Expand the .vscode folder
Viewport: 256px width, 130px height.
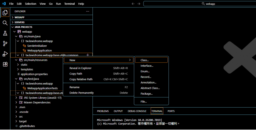coord(16,112)
